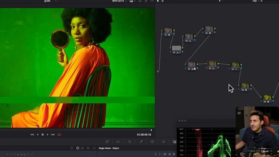Click the preview image in the viewer

[x=78, y=68]
